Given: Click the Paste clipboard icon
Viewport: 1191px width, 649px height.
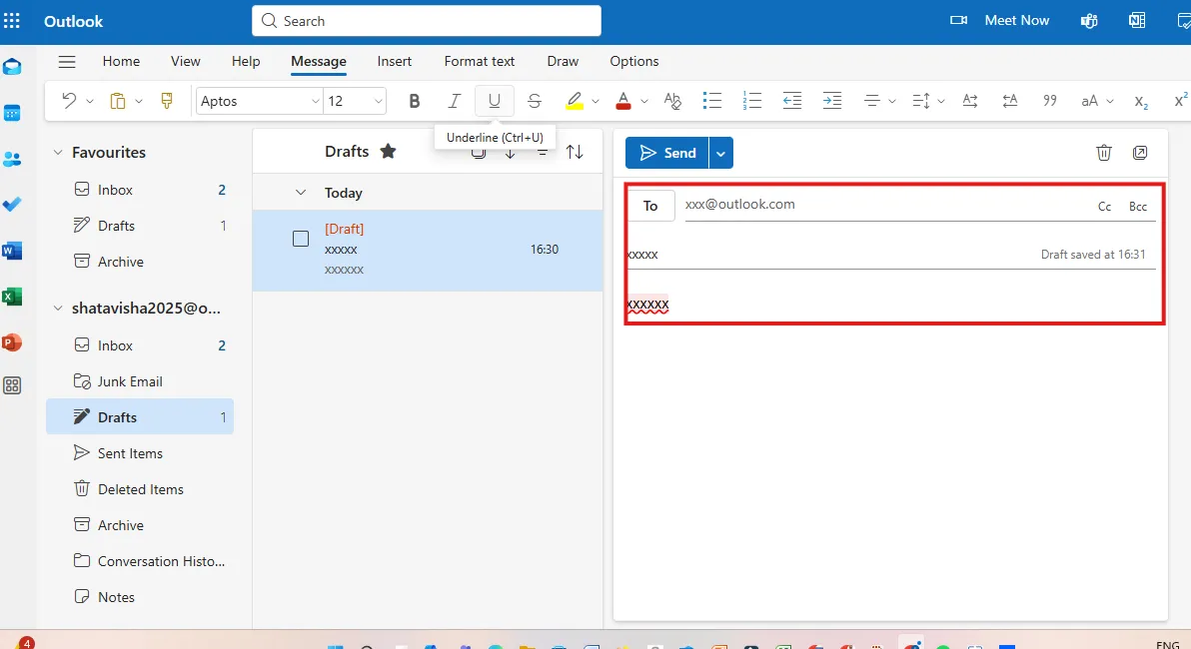Looking at the screenshot, I should 118,100.
